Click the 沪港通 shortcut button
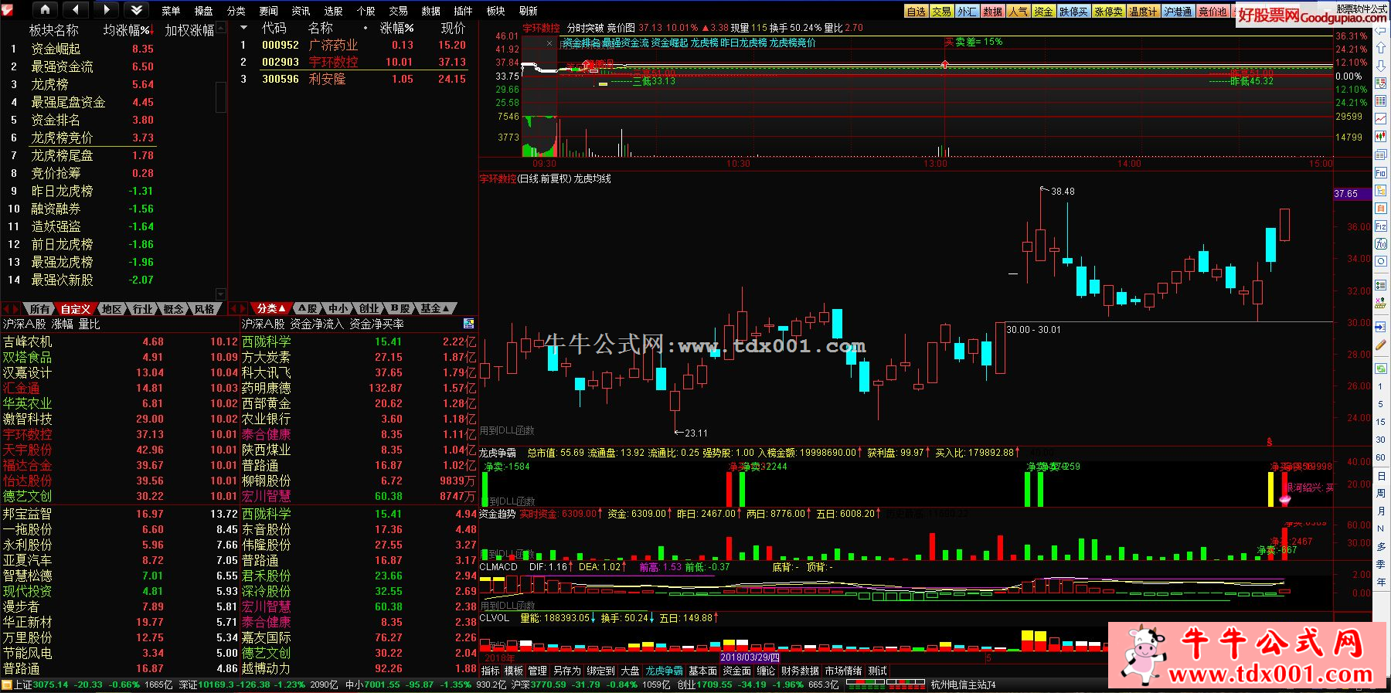 (1178, 12)
